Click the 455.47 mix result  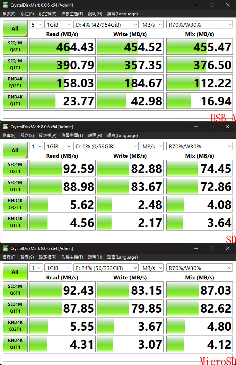click(200, 46)
